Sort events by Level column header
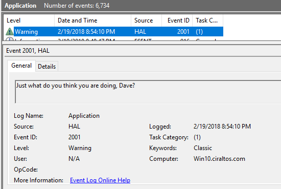 tap(29, 20)
